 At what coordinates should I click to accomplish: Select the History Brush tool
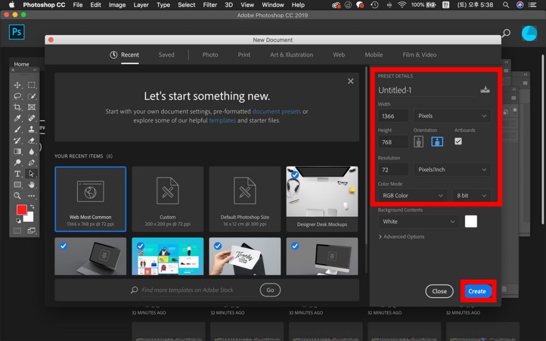17,141
